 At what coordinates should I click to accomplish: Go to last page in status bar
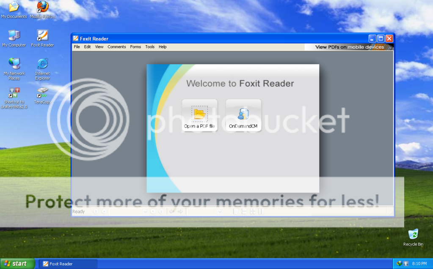(161, 212)
